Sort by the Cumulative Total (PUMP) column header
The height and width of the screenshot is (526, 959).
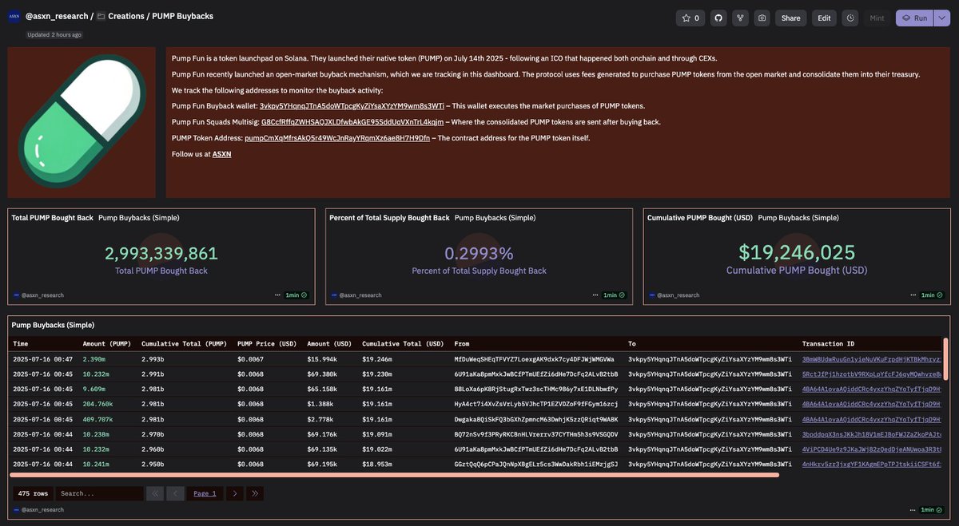coord(184,344)
